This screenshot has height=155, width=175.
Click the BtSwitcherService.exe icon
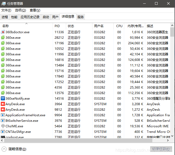3,121
